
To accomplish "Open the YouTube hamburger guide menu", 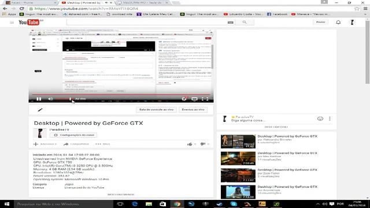I will [12, 23].
